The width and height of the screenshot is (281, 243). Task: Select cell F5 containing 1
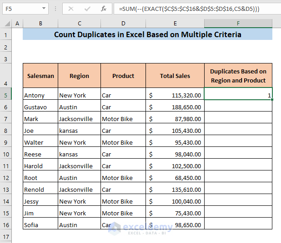238,94
